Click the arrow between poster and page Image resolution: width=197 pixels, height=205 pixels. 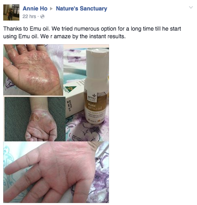click(x=51, y=9)
